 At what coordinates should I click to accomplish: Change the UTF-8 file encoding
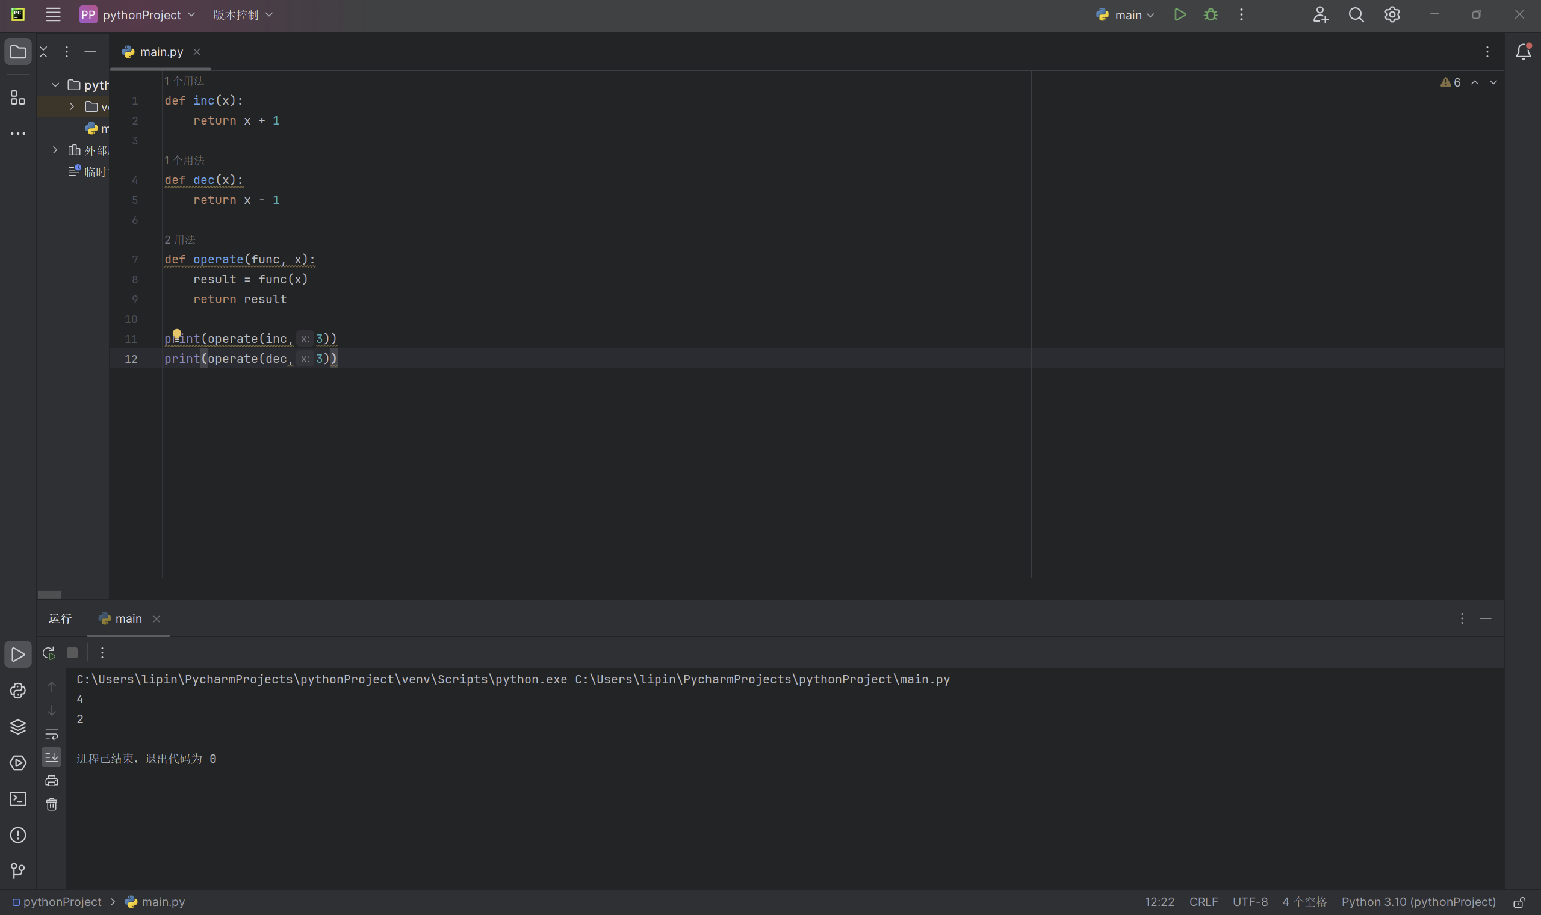pos(1250,902)
